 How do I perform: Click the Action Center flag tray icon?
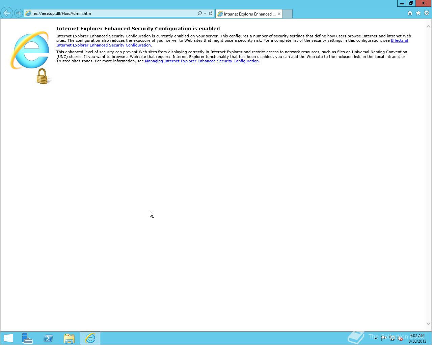[384, 338]
